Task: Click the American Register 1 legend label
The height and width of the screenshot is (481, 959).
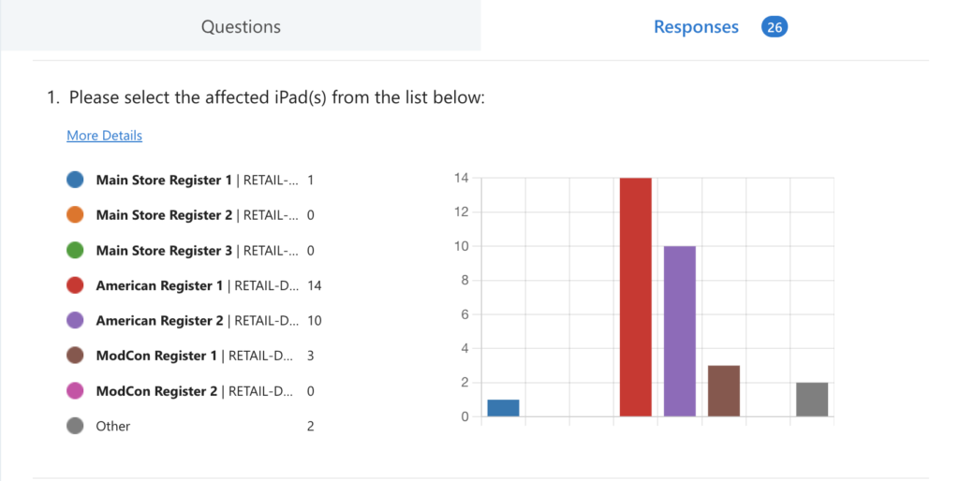Action: point(160,285)
